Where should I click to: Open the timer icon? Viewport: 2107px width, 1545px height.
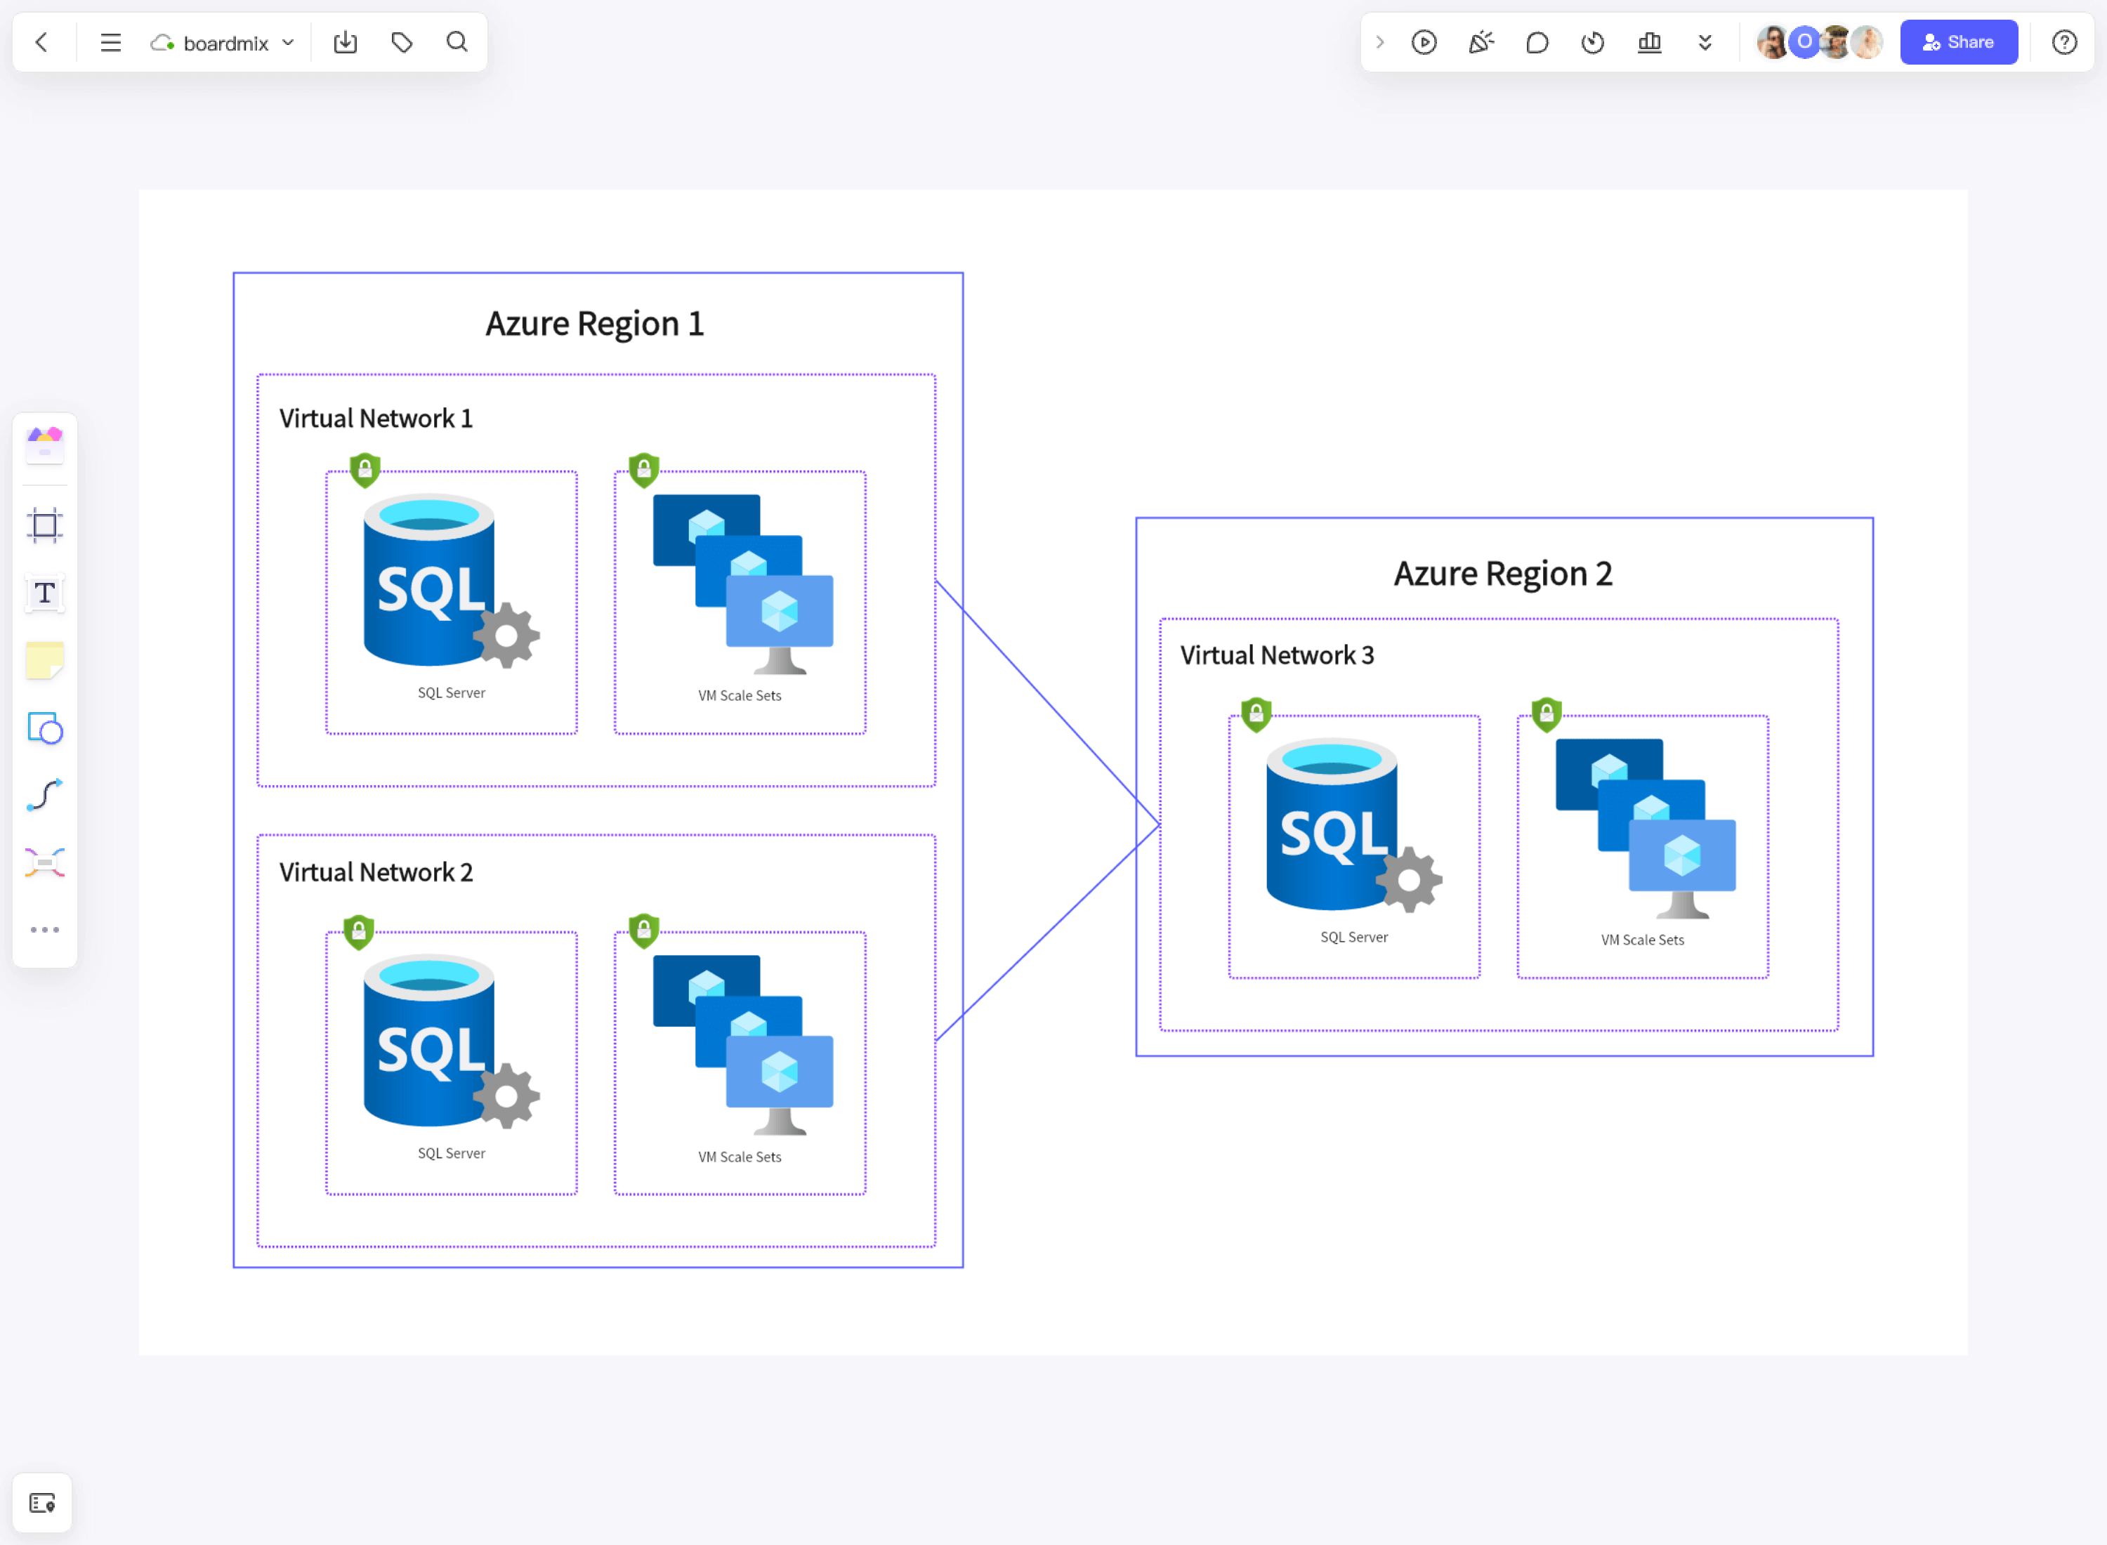1593,42
